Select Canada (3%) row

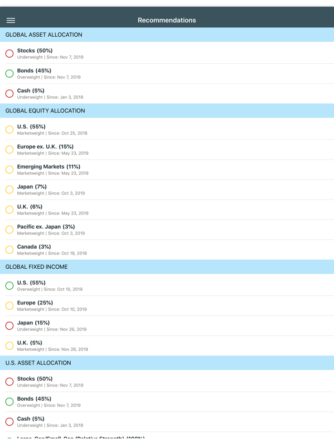tap(167, 250)
